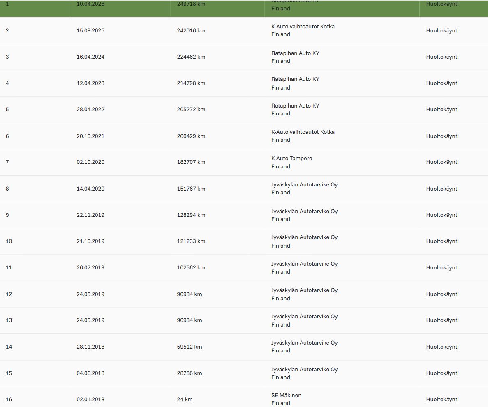Select the date 15.08.2025
This screenshot has height=407, width=488.
pyautogui.click(x=90, y=30)
